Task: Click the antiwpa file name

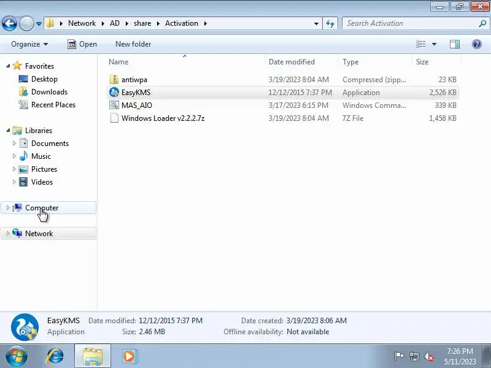Action: [x=134, y=80]
